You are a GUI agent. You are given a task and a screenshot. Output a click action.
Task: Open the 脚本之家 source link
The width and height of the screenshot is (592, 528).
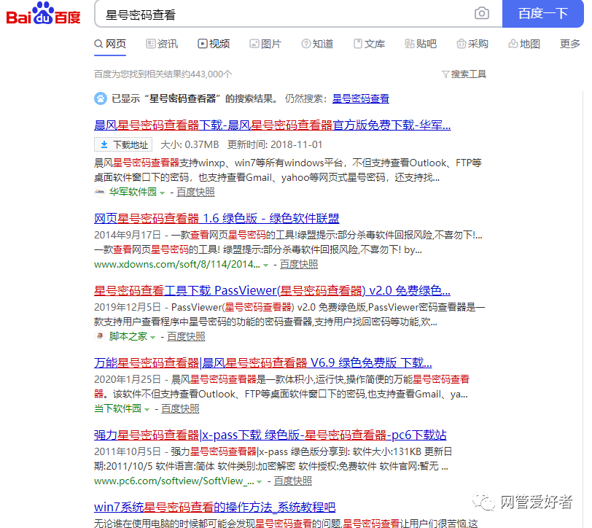(x=128, y=336)
